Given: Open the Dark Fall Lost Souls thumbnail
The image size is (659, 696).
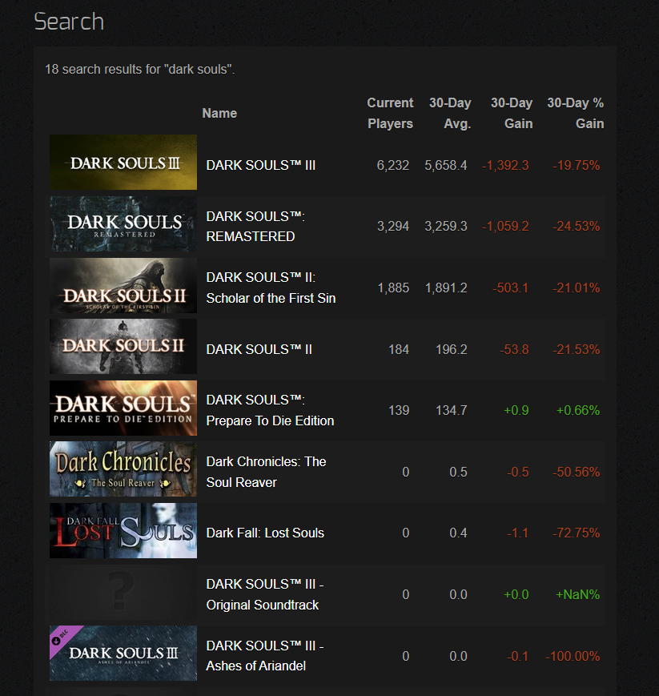Looking at the screenshot, I should [x=123, y=530].
